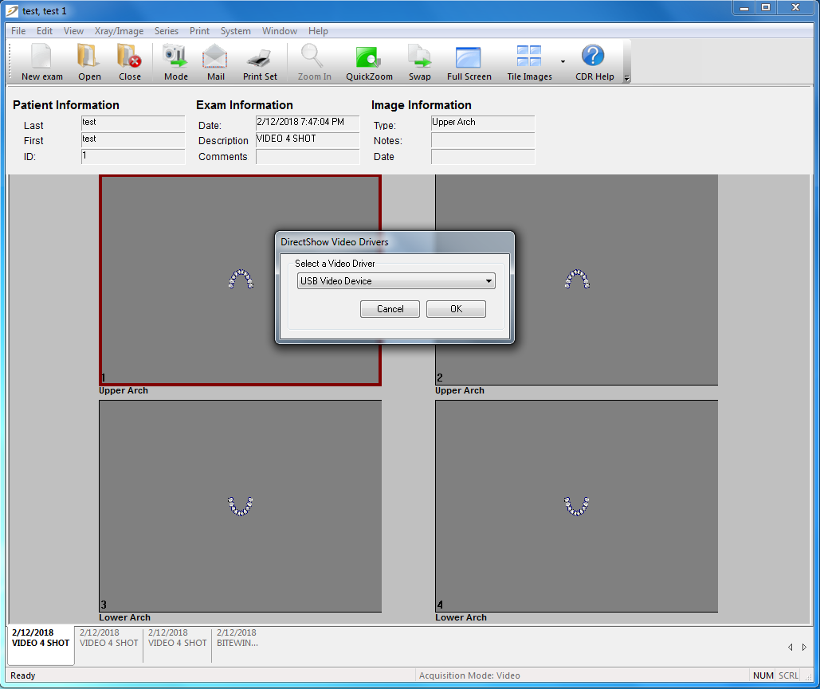Viewport: 820px width, 689px height.
Task: Click the Mail toolbar icon
Action: point(215,62)
